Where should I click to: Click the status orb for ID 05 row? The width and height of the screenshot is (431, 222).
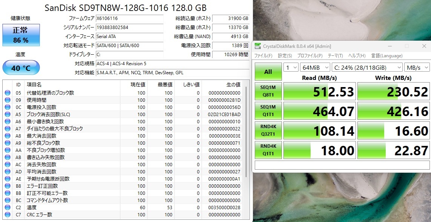click(8, 93)
